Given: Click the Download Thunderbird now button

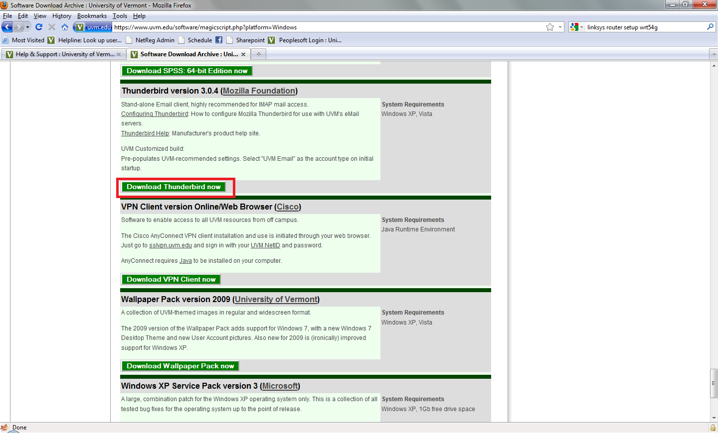Looking at the screenshot, I should [174, 187].
